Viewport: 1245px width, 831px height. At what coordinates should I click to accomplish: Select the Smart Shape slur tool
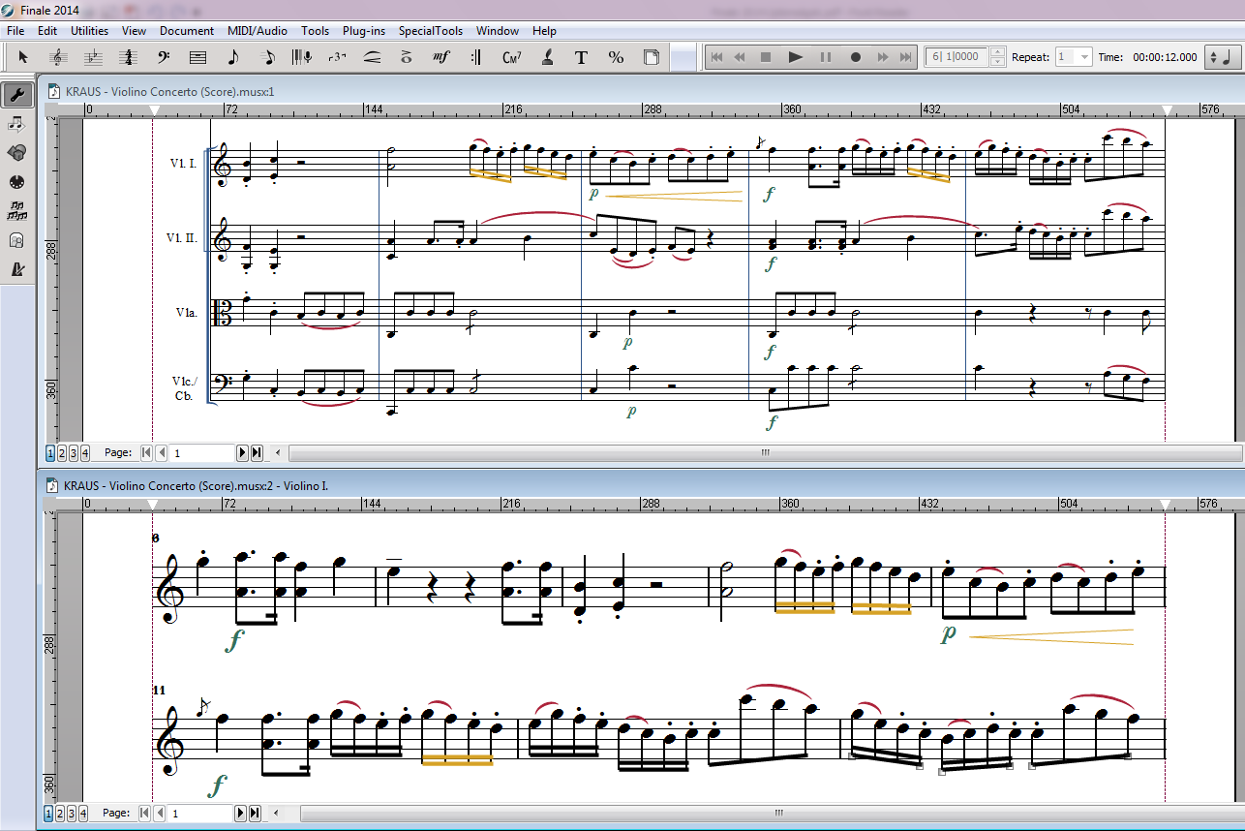372,57
